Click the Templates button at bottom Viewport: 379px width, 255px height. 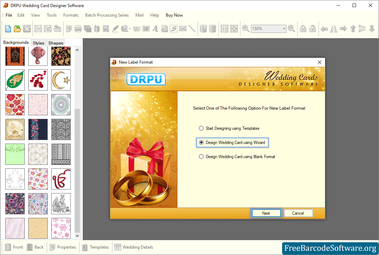pos(95,247)
